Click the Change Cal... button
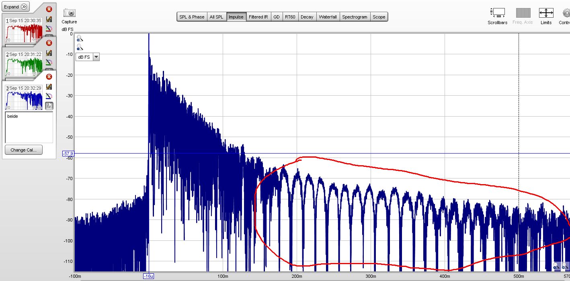Viewport: 570px width, 281px height. tap(23, 150)
